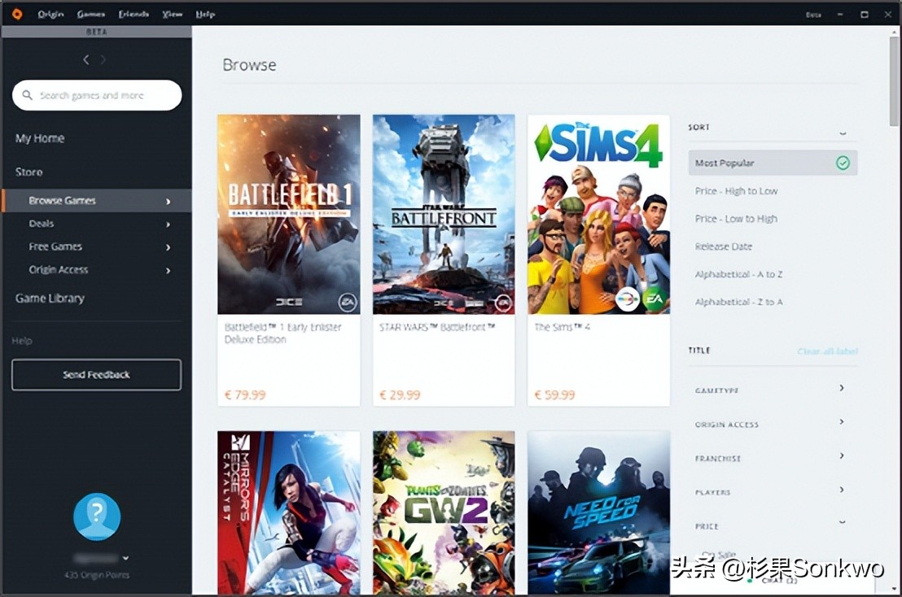
Task: Click the € 79.99 price
Action: point(245,394)
